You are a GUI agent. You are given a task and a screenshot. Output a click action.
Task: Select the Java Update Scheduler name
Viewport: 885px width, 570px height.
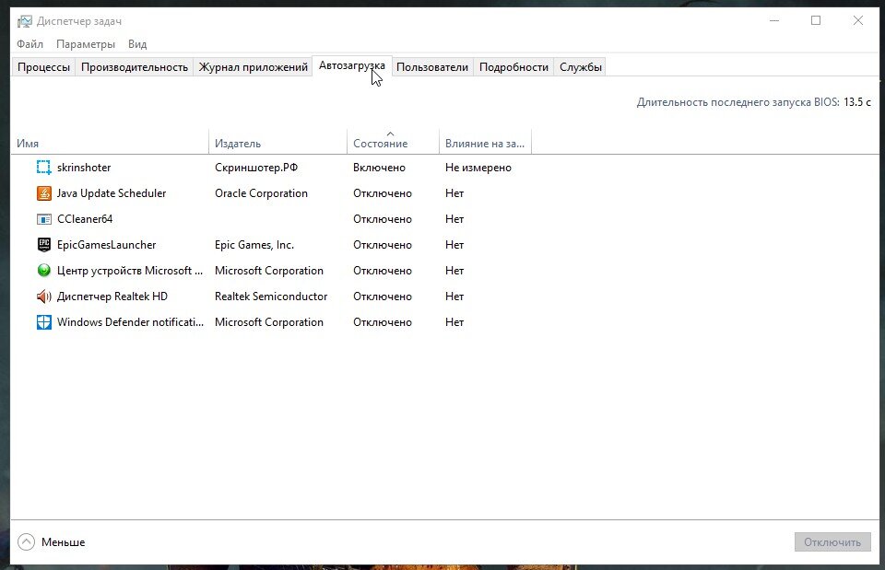coord(112,193)
